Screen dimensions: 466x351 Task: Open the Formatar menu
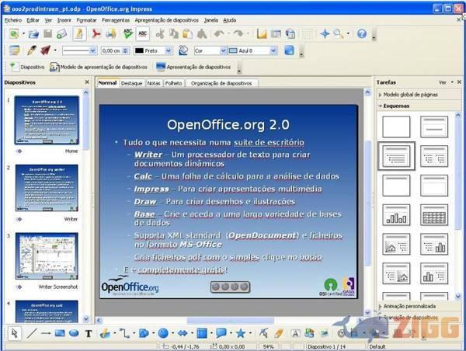click(86, 20)
